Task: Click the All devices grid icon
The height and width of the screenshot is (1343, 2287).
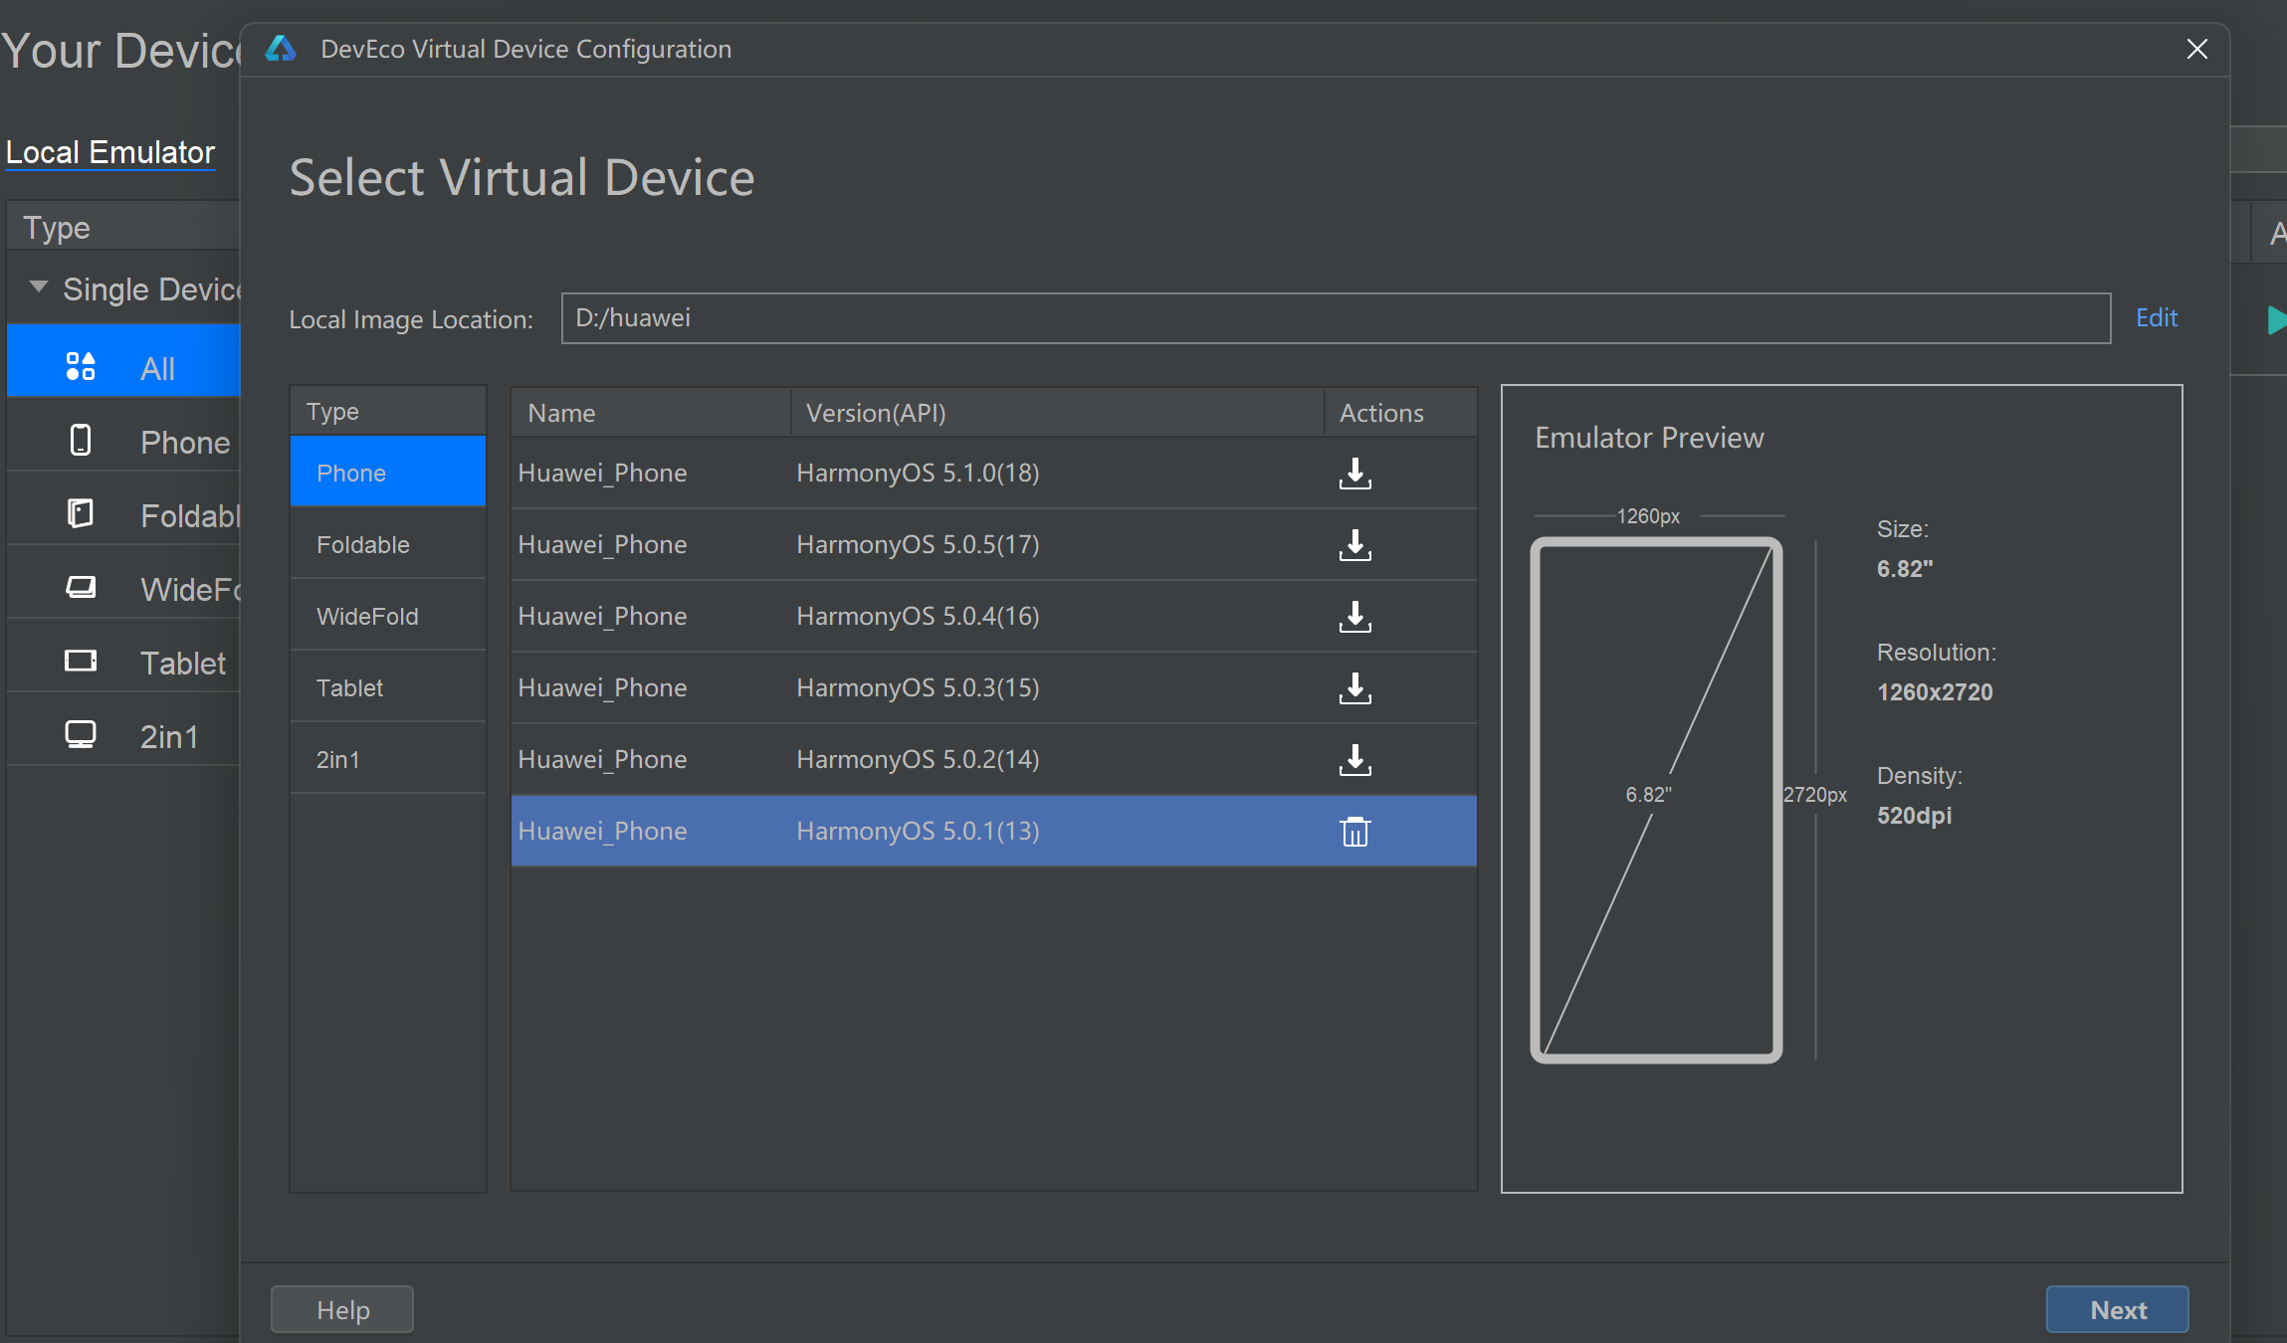Action: point(81,367)
